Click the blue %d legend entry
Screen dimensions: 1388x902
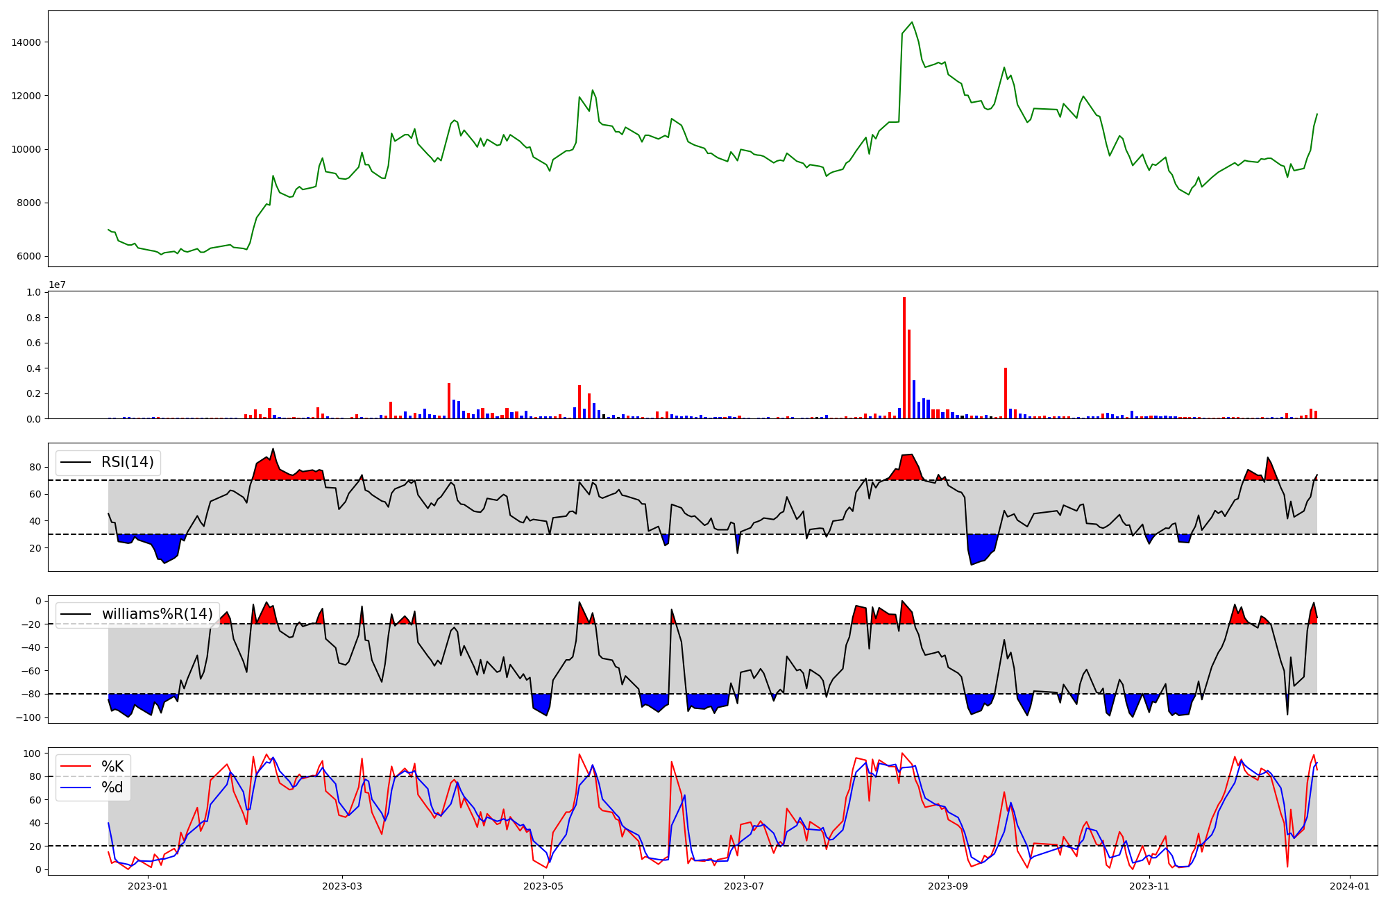coord(112,788)
